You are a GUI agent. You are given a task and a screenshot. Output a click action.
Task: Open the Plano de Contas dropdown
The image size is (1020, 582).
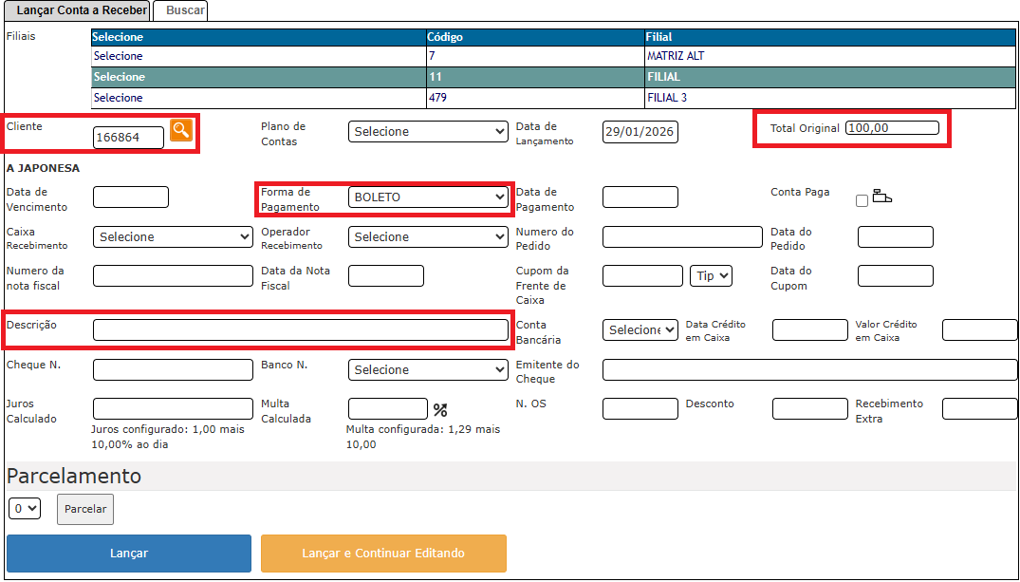pyautogui.click(x=428, y=132)
